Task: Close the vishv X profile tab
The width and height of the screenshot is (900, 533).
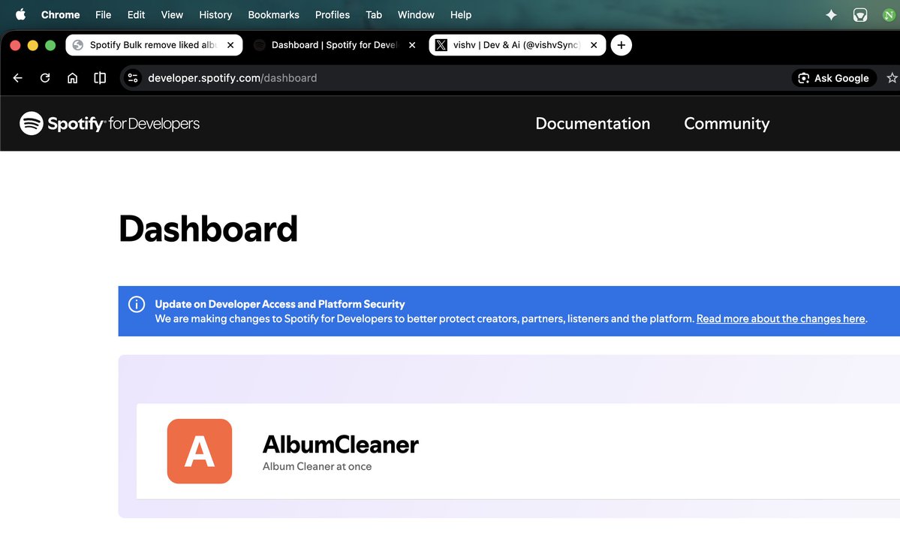Action: click(594, 45)
